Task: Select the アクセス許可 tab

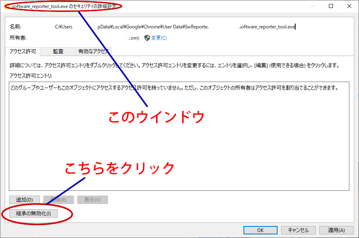Action: [23, 51]
